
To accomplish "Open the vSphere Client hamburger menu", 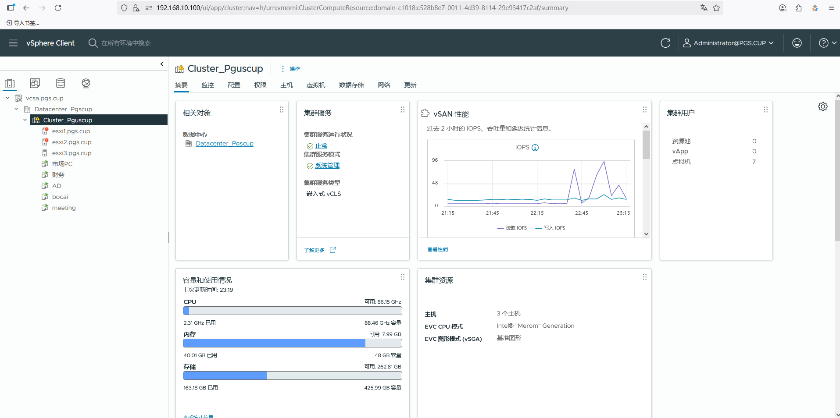I will [x=13, y=43].
